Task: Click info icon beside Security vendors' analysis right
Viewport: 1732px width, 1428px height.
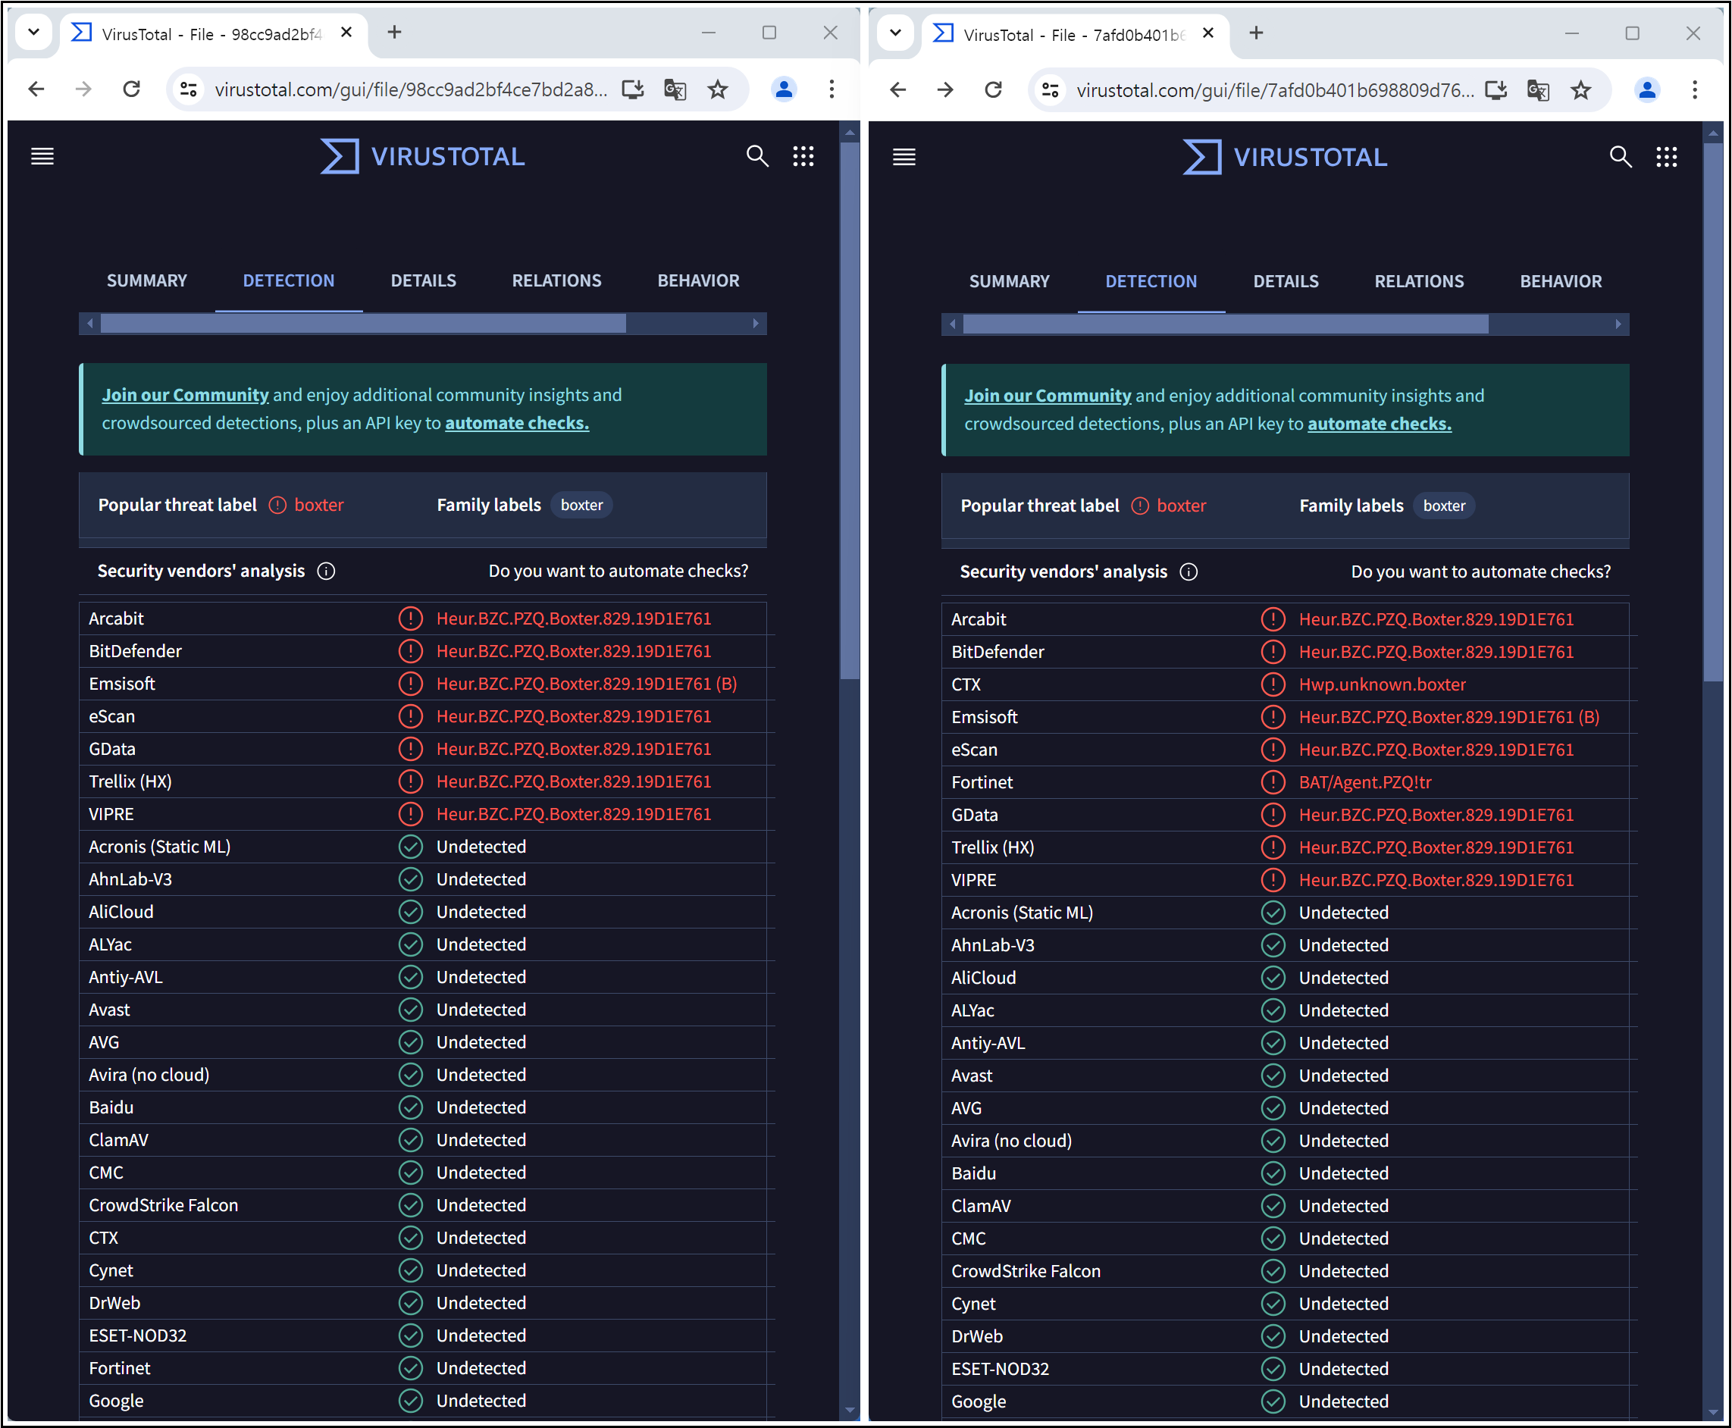Action: (x=1189, y=572)
